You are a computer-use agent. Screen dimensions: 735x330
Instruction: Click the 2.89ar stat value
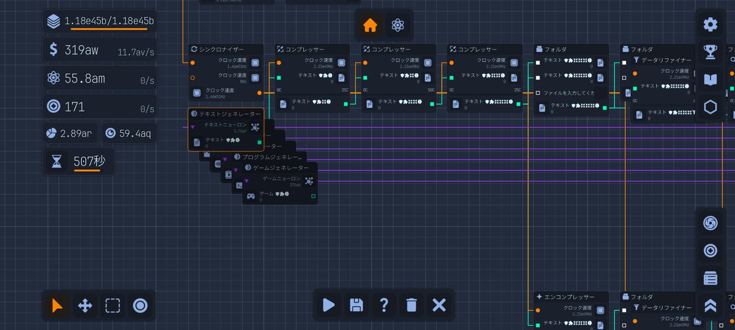click(75, 133)
